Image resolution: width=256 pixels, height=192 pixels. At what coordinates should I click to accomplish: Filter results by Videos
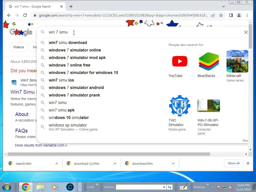tap(18, 47)
